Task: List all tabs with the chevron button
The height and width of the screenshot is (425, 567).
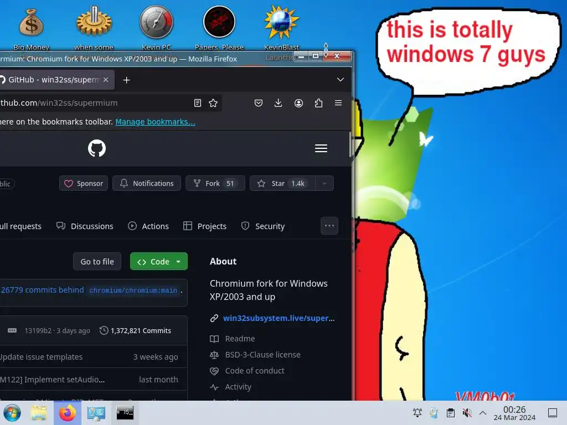Action: click(341, 80)
